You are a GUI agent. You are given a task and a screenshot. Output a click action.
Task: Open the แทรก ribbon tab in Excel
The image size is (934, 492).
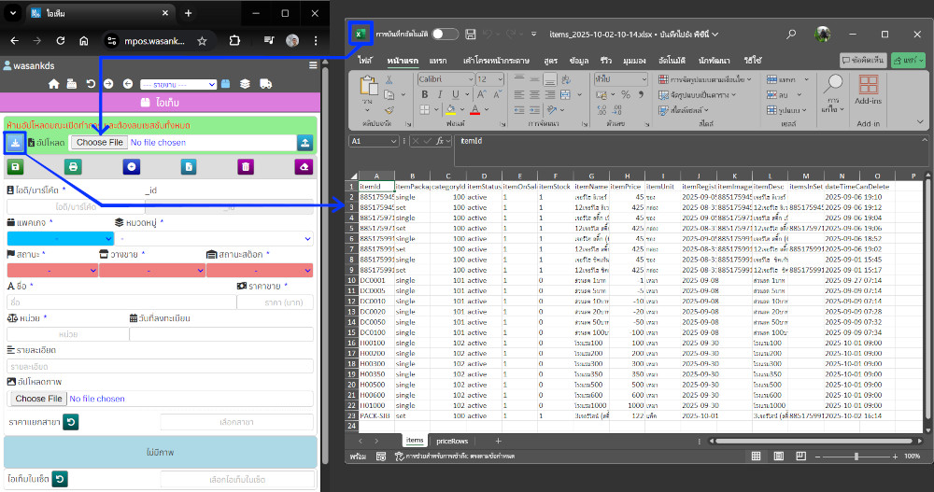pyautogui.click(x=438, y=60)
